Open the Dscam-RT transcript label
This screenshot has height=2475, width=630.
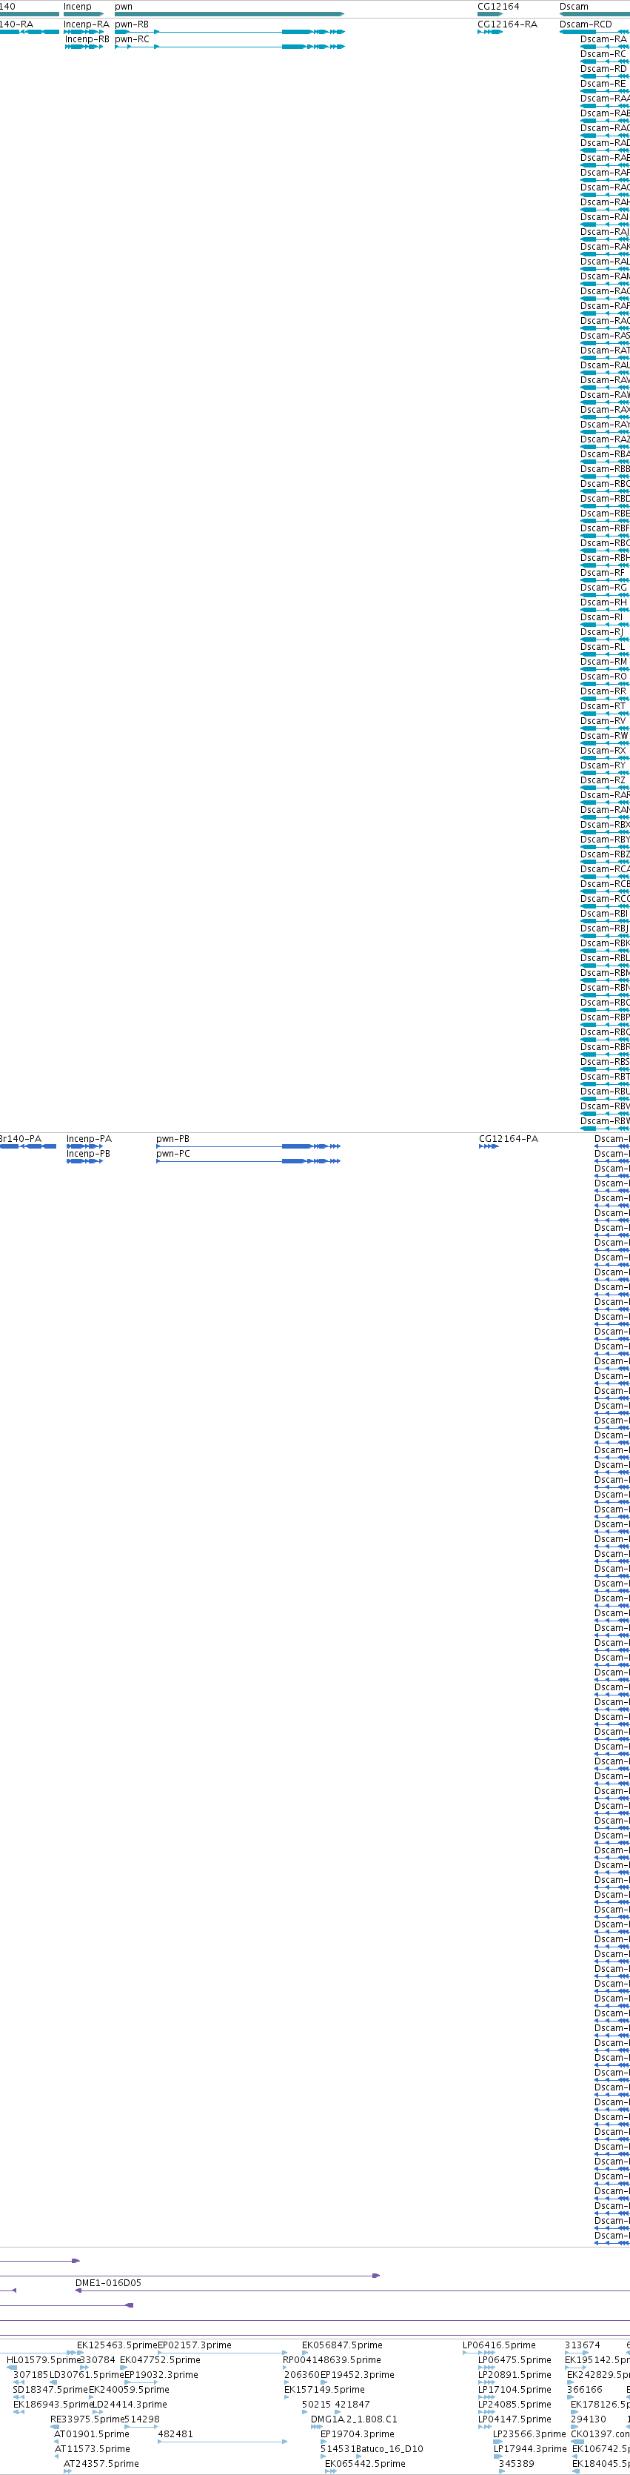(x=603, y=706)
